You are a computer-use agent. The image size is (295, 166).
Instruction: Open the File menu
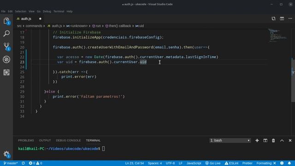pyautogui.click(x=3, y=11)
